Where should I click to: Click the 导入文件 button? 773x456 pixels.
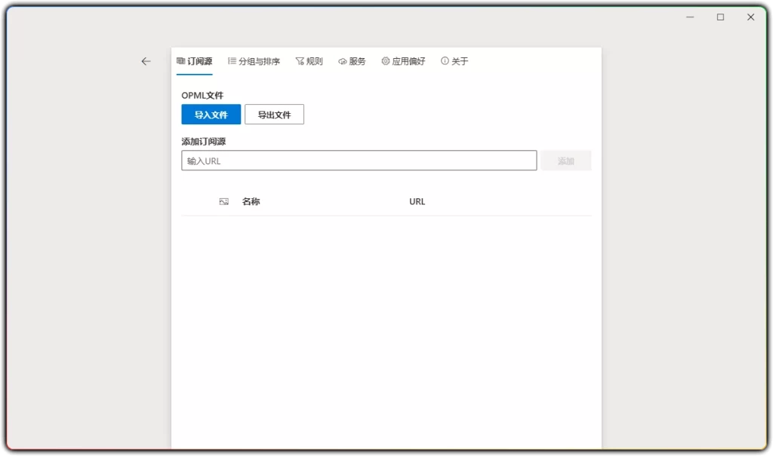(x=210, y=114)
